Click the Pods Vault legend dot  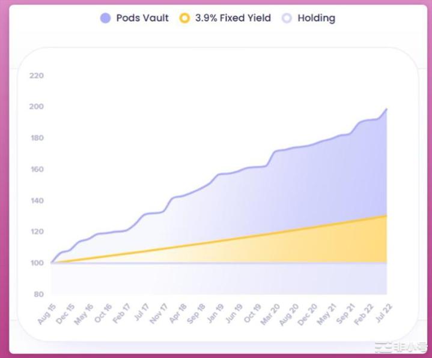106,18
